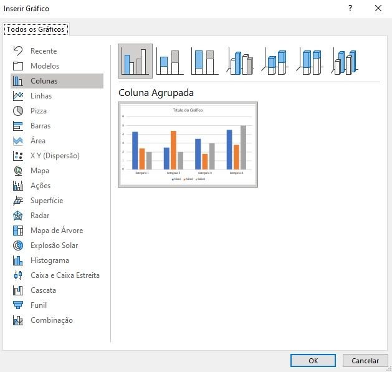Viewport: 392px width, 372px height.
Task: Select the Clustered Column chart subtype icon
Action: [135, 61]
